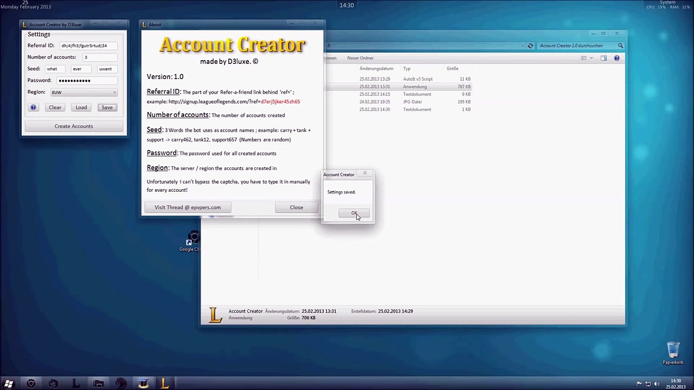Click the circular arrow taskbar icon

53,383
